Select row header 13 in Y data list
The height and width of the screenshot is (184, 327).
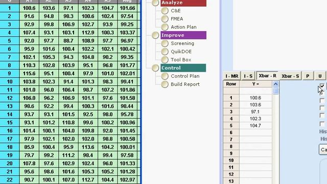point(231,181)
